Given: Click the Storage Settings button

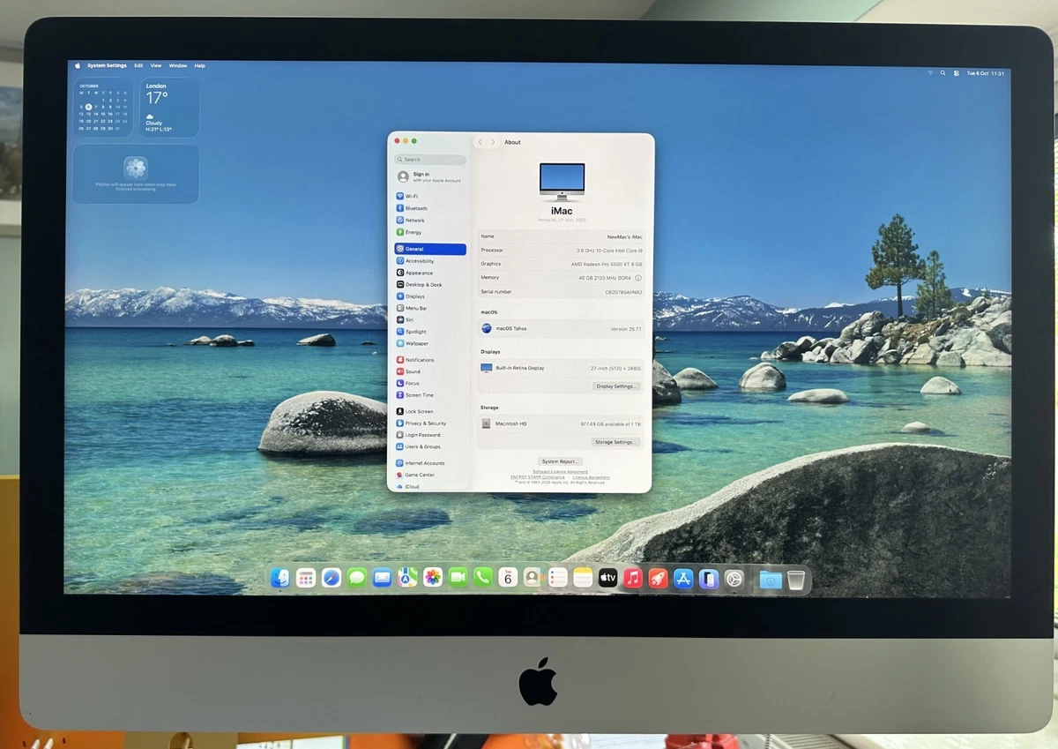Looking at the screenshot, I should 615,442.
